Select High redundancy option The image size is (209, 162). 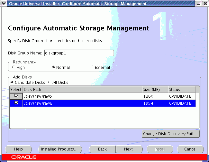point(14,68)
